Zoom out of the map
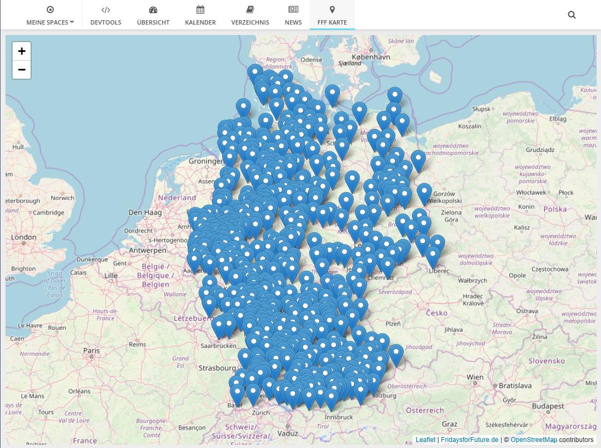 (x=21, y=70)
